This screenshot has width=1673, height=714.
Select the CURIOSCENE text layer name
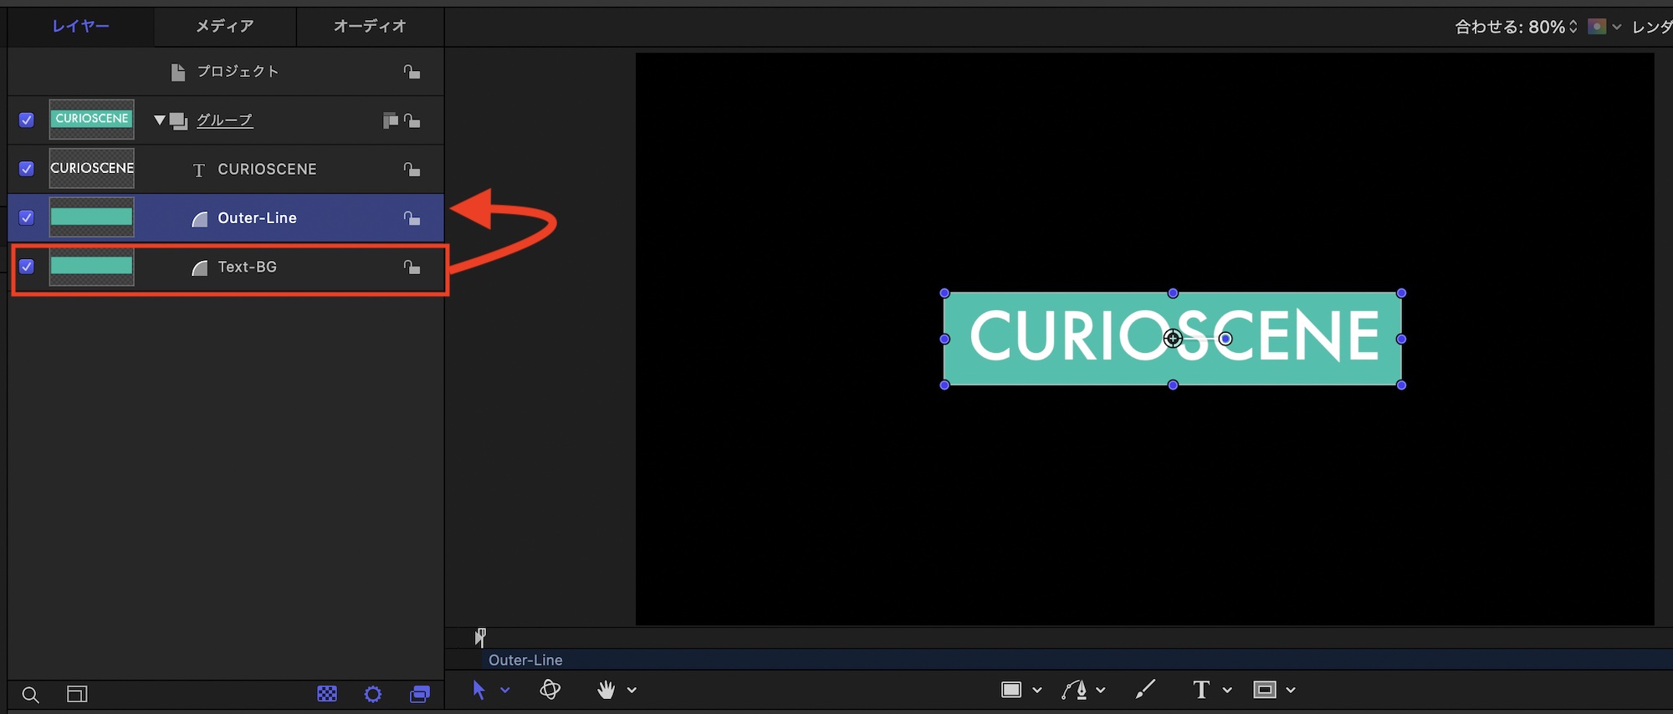pos(268,169)
